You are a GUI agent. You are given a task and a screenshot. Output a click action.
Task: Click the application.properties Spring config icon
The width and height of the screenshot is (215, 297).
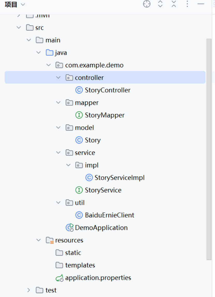coord(60,278)
